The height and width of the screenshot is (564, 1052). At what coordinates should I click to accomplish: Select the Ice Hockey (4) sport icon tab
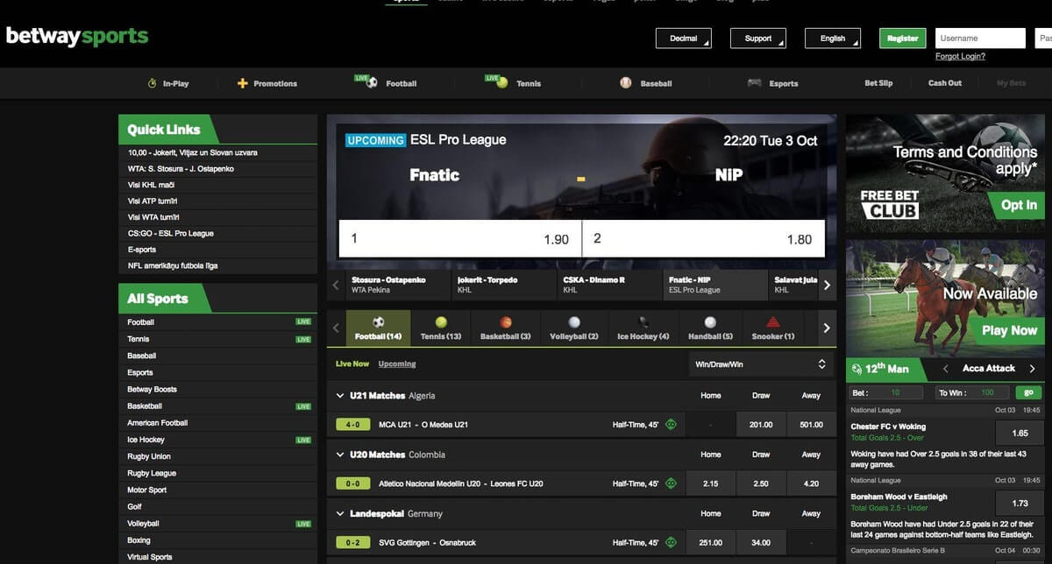(643, 322)
